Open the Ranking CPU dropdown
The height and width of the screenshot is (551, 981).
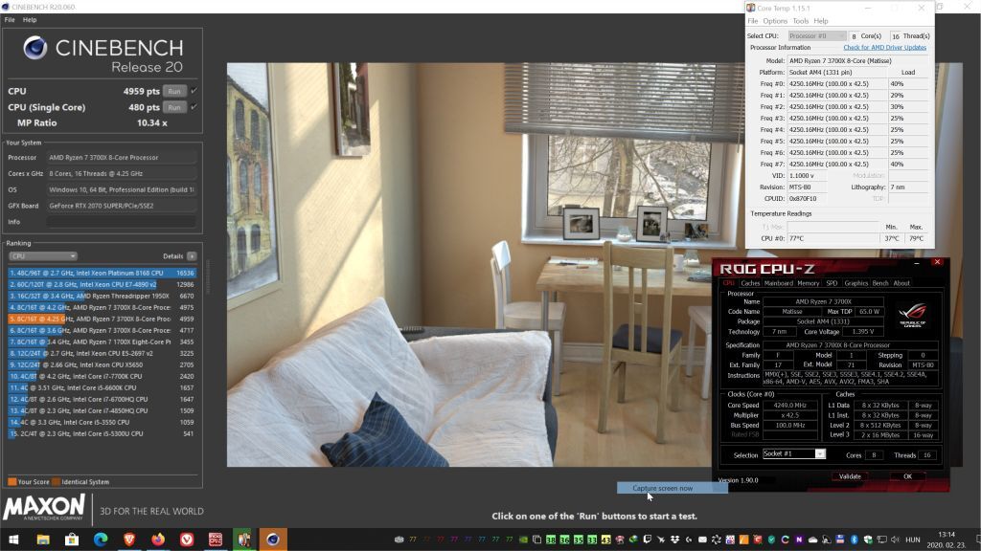tap(42, 256)
